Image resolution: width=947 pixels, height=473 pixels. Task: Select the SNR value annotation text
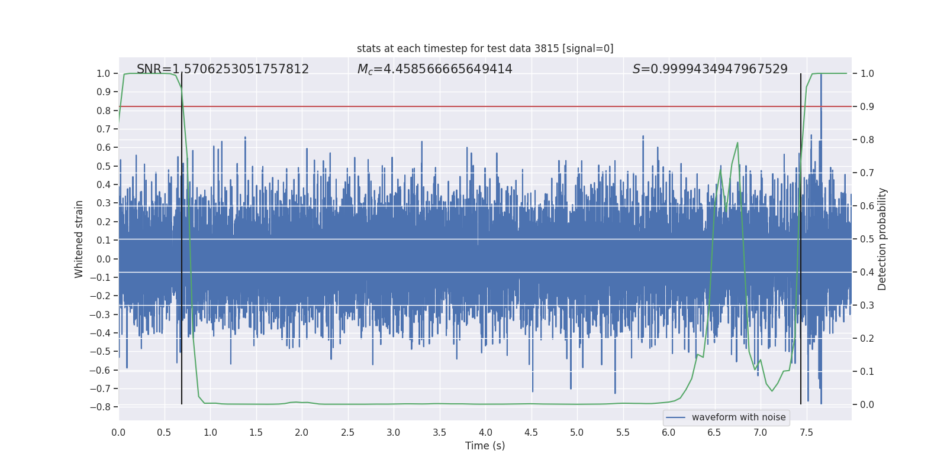tap(223, 69)
